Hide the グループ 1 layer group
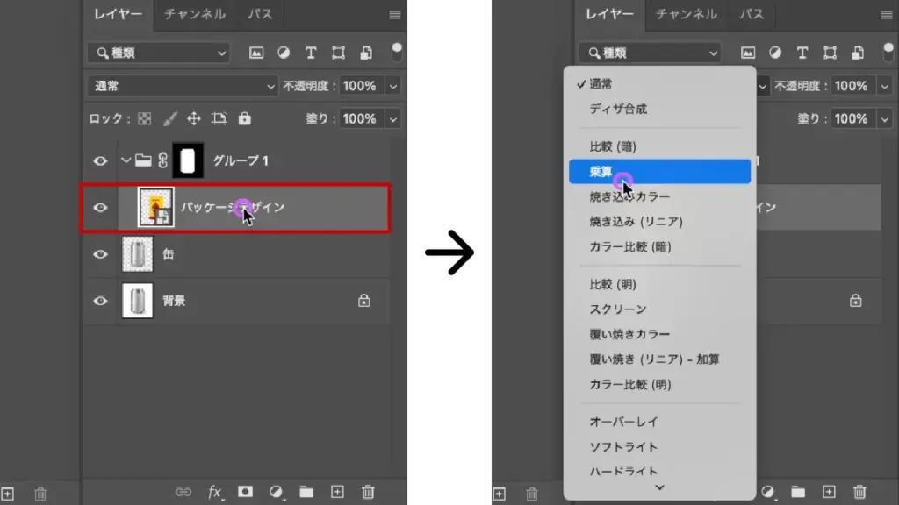Image resolution: width=899 pixels, height=505 pixels. (101, 160)
